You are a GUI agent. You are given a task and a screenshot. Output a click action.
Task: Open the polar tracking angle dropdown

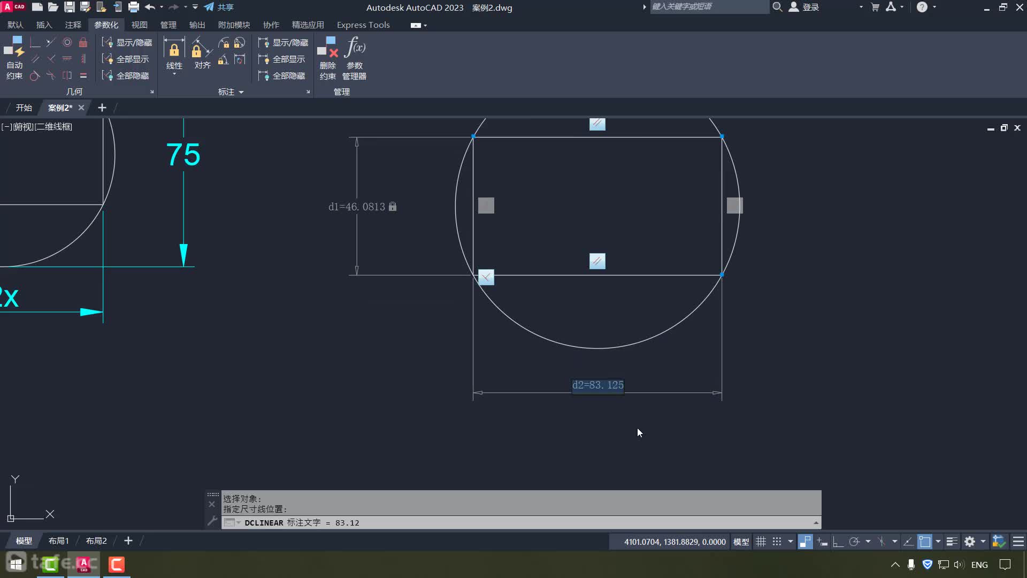868,542
